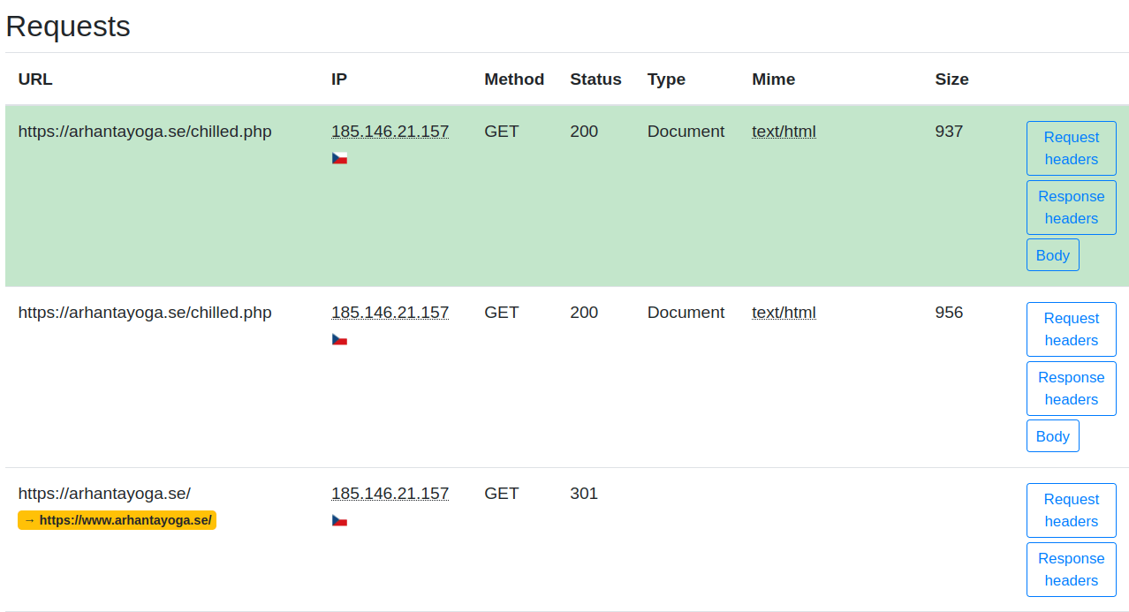Click the IP link in the 301 status row

390,493
